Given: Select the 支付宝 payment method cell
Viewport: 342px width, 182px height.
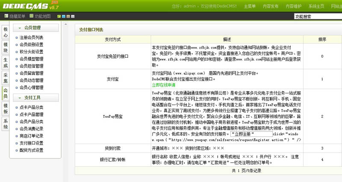Looking at the screenshot, I should tap(113, 79).
